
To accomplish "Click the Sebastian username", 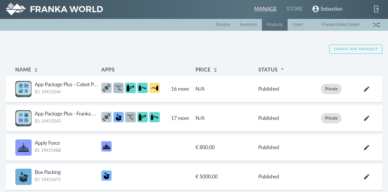I will click(x=331, y=9).
